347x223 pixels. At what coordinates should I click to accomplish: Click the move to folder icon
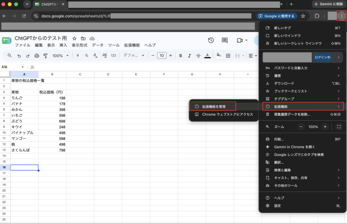tap(83, 39)
